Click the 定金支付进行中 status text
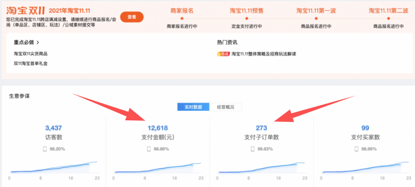Screen dimensions: 415x187 coord(246,26)
